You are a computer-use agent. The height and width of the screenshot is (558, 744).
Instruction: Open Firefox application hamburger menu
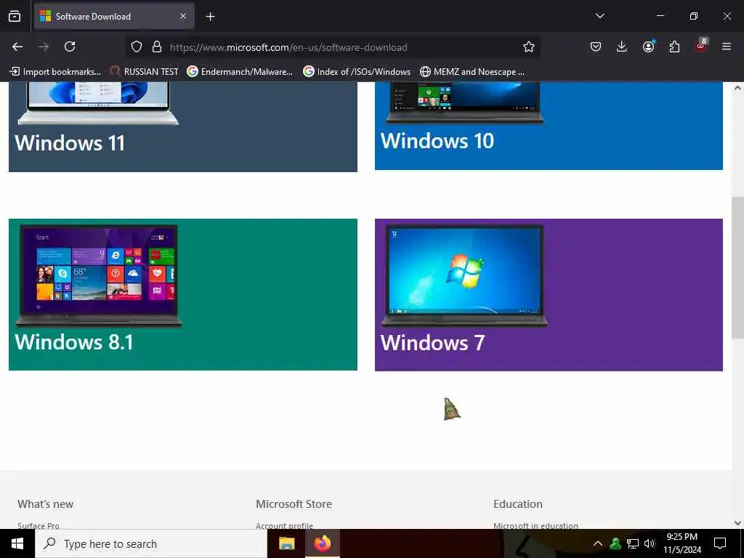click(x=727, y=46)
